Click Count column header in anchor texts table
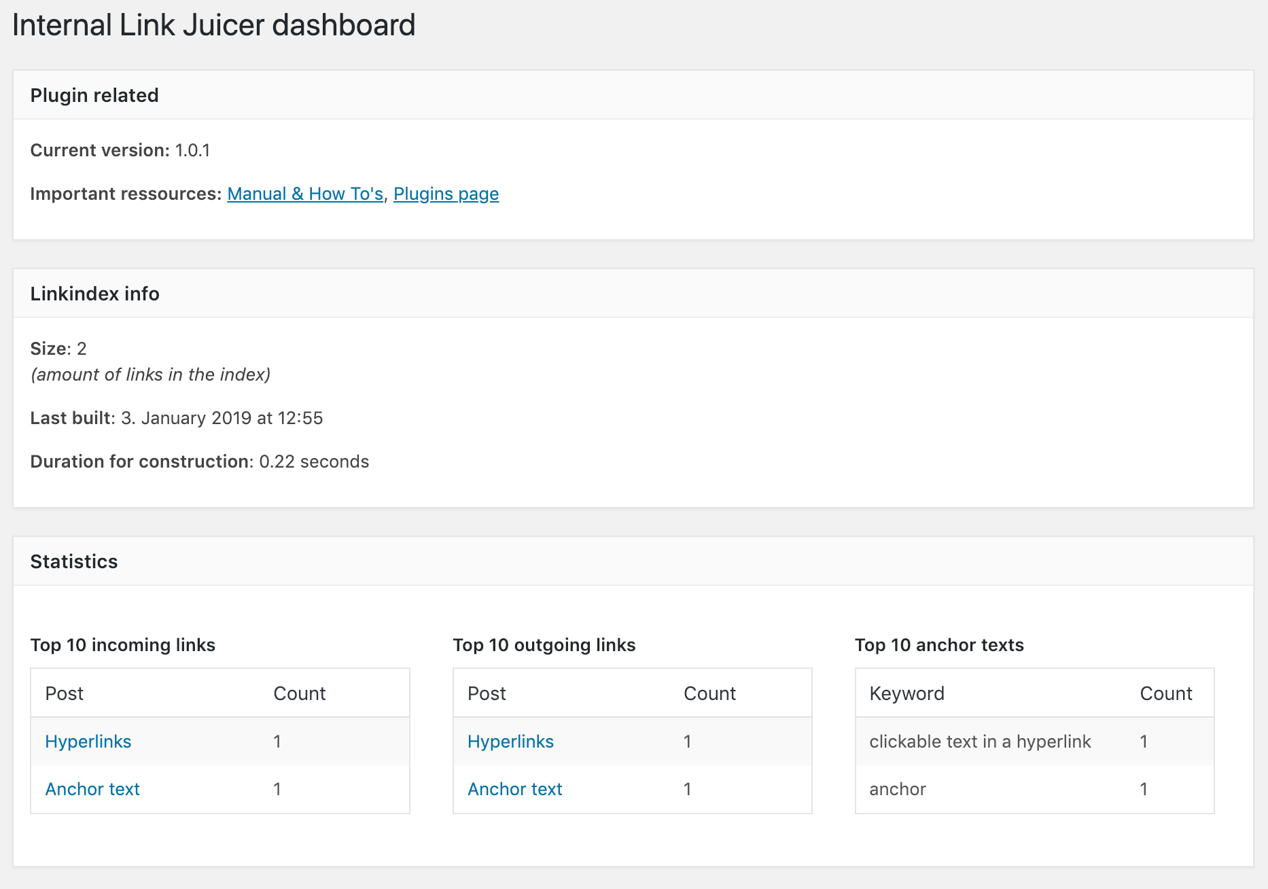 pyautogui.click(x=1166, y=693)
